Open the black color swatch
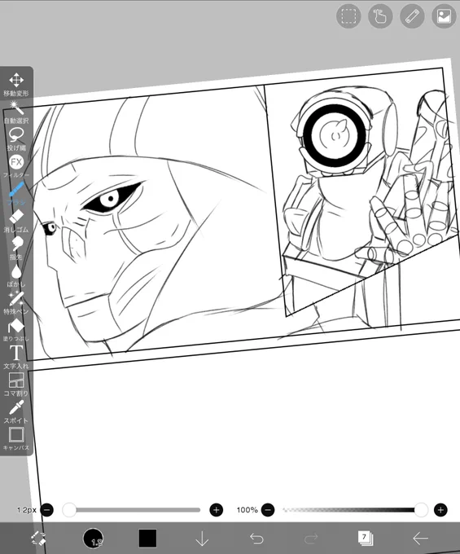The image size is (460, 554). click(147, 539)
